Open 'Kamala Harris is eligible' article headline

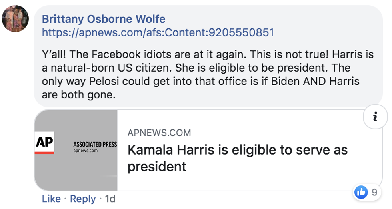pyautogui.click(x=237, y=151)
